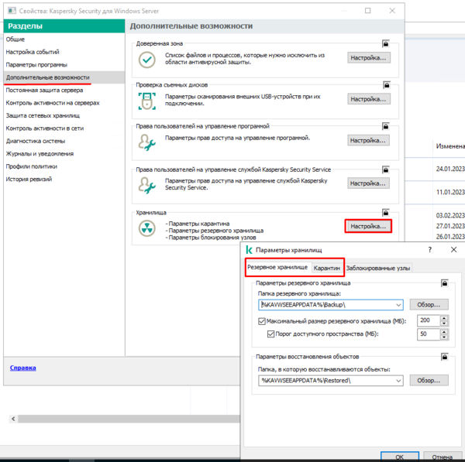Click Отмена in Параметры хранилищ dialog
This screenshot has height=462, width=465.
(443, 457)
